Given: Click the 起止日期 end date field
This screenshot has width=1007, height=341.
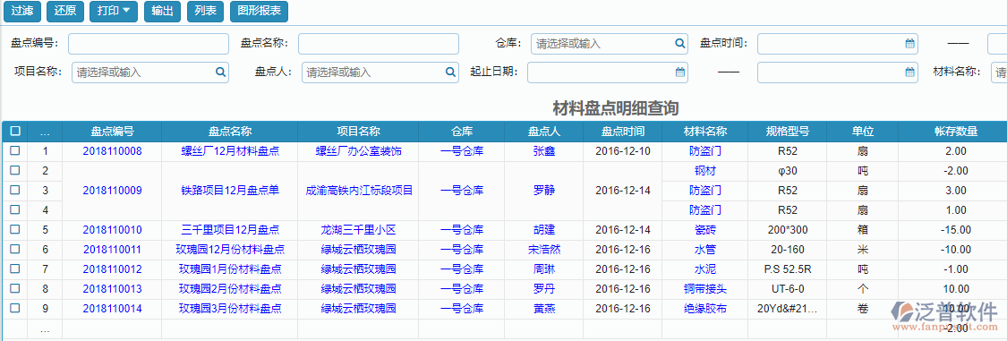Looking at the screenshot, I should 838,72.
